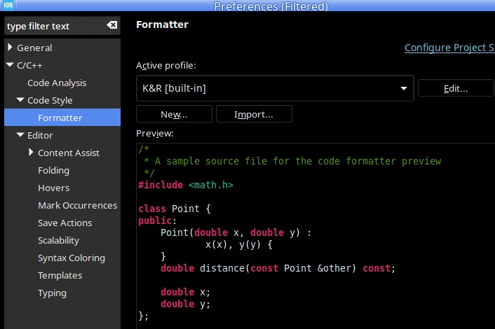The image size is (495, 329).
Task: Click the IDE icon in the title bar
Action: tap(8, 5)
